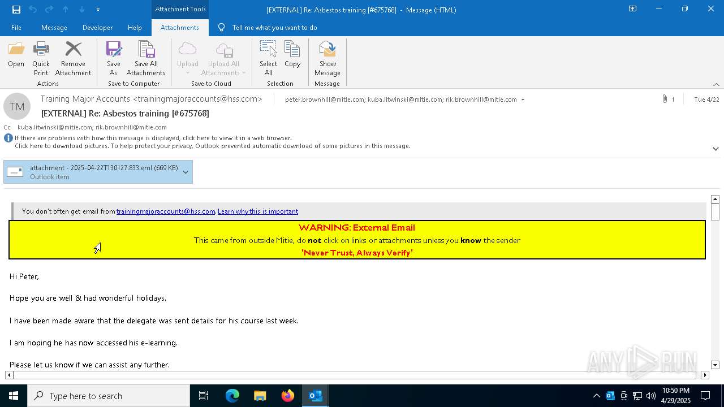Click the paperclip attachment count icon
724x407 pixels.
[665, 99]
